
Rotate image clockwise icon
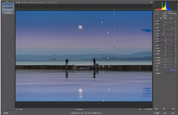click(x=56, y=2)
